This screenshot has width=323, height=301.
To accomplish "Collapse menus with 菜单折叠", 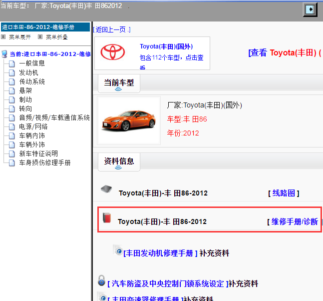I will click(56, 37).
